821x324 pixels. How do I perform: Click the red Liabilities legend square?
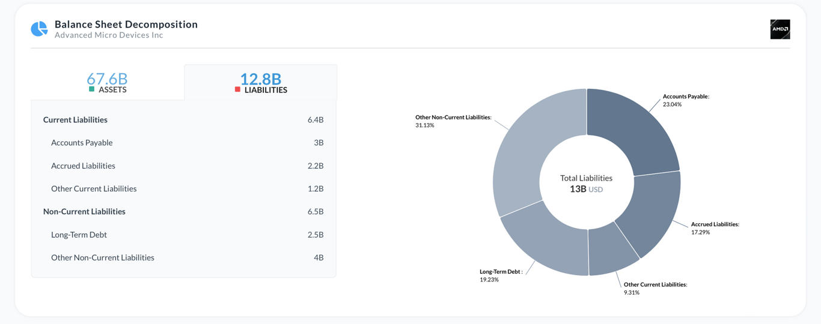coord(237,89)
